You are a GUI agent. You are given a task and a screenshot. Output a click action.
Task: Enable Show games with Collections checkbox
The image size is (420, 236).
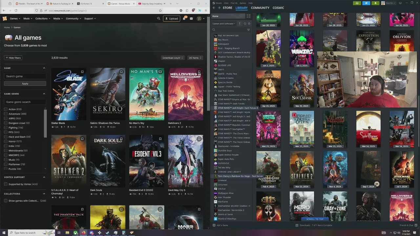pos(6,201)
